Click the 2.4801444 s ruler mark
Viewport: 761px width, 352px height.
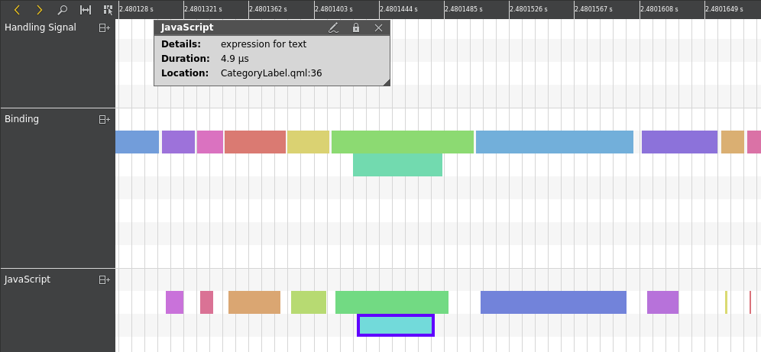pos(398,9)
